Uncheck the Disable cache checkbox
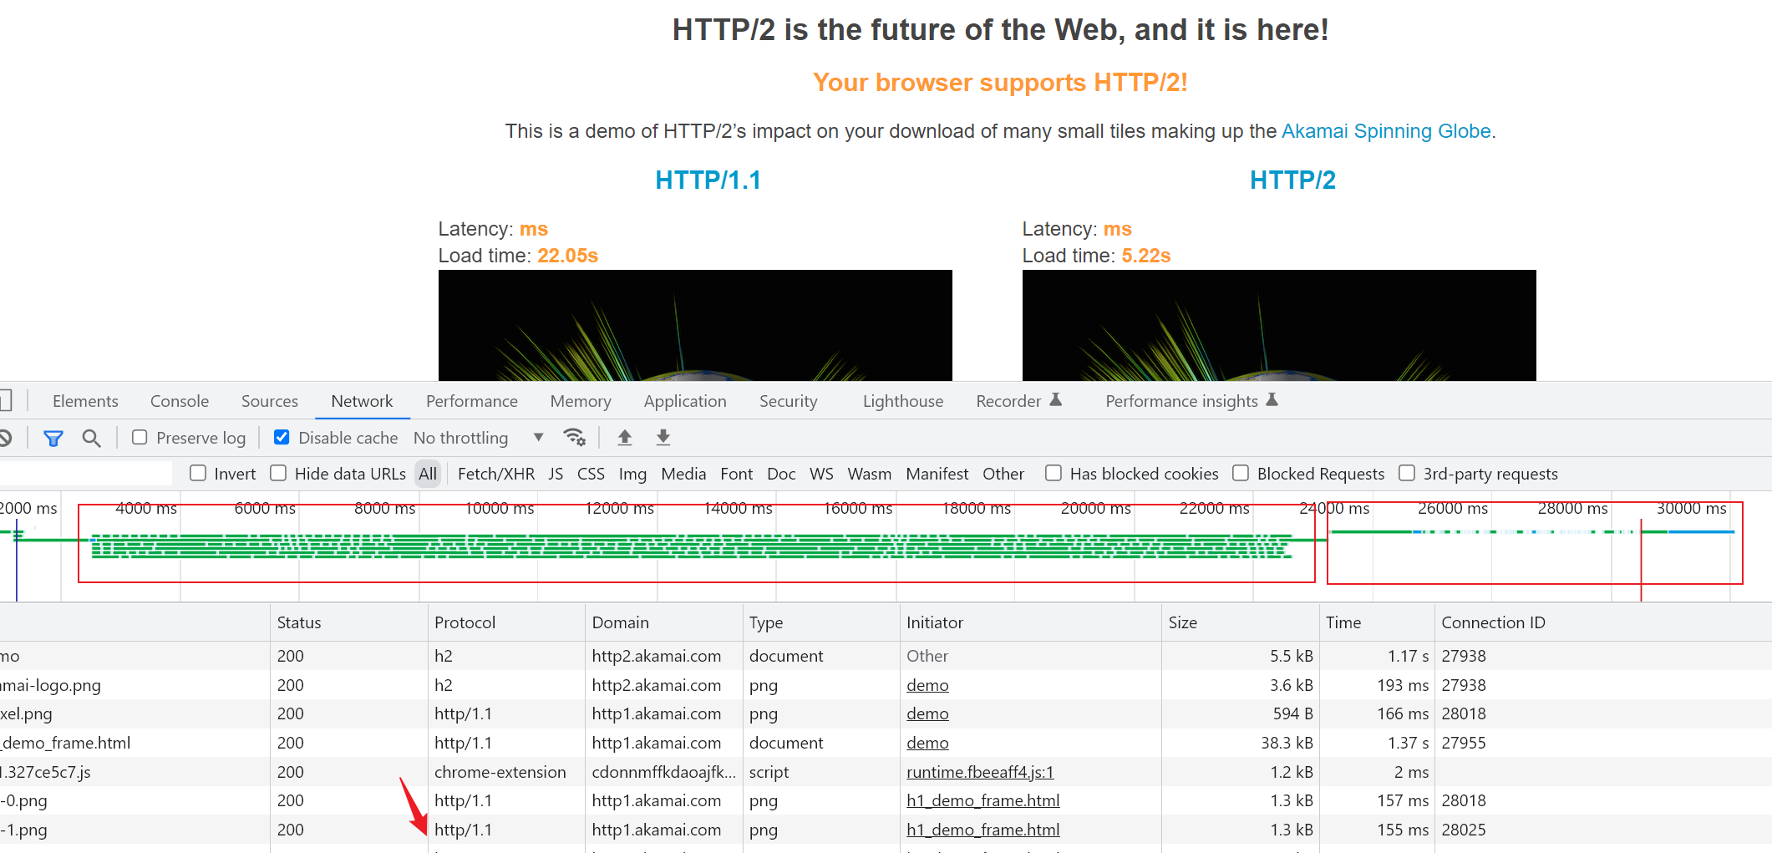This screenshot has height=853, width=1772. pyautogui.click(x=282, y=437)
